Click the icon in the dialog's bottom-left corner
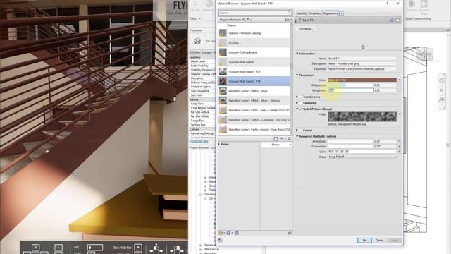 (x=221, y=240)
